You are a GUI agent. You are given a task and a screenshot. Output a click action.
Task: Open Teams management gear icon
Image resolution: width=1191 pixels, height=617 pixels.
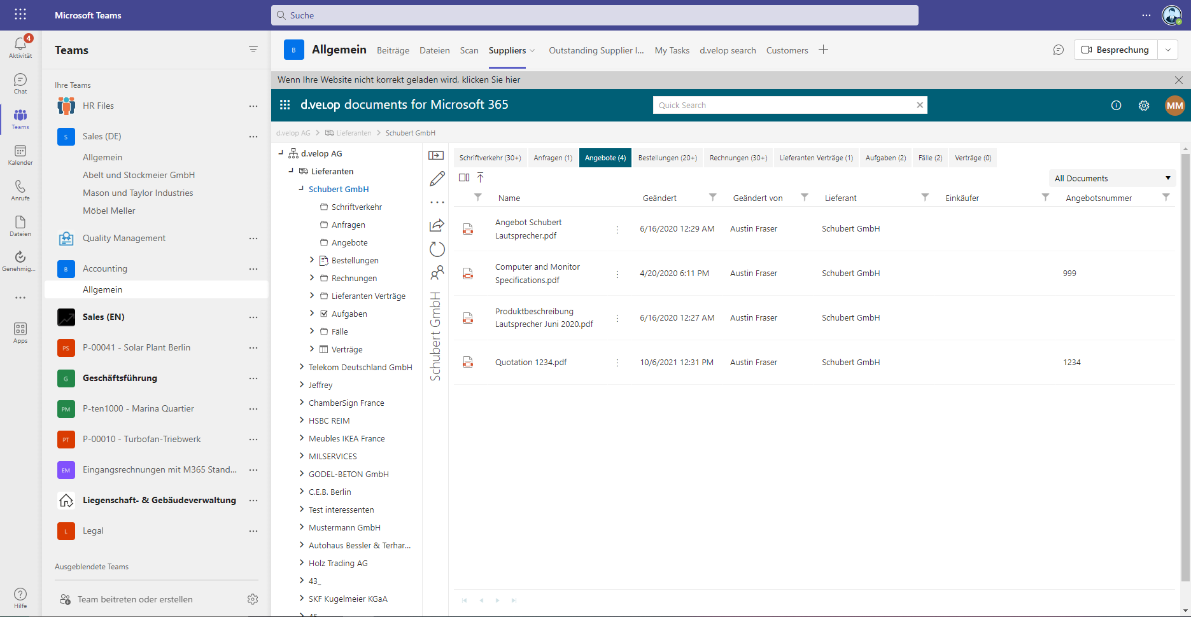coord(253,599)
